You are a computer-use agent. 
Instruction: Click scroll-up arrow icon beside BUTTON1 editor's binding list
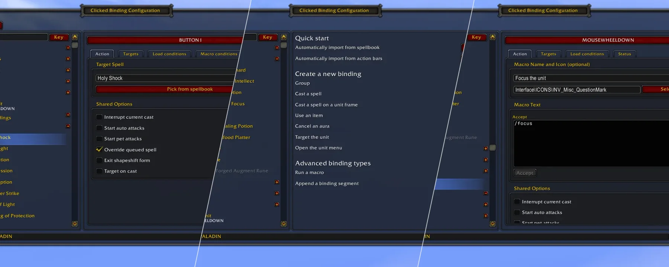(75, 37)
